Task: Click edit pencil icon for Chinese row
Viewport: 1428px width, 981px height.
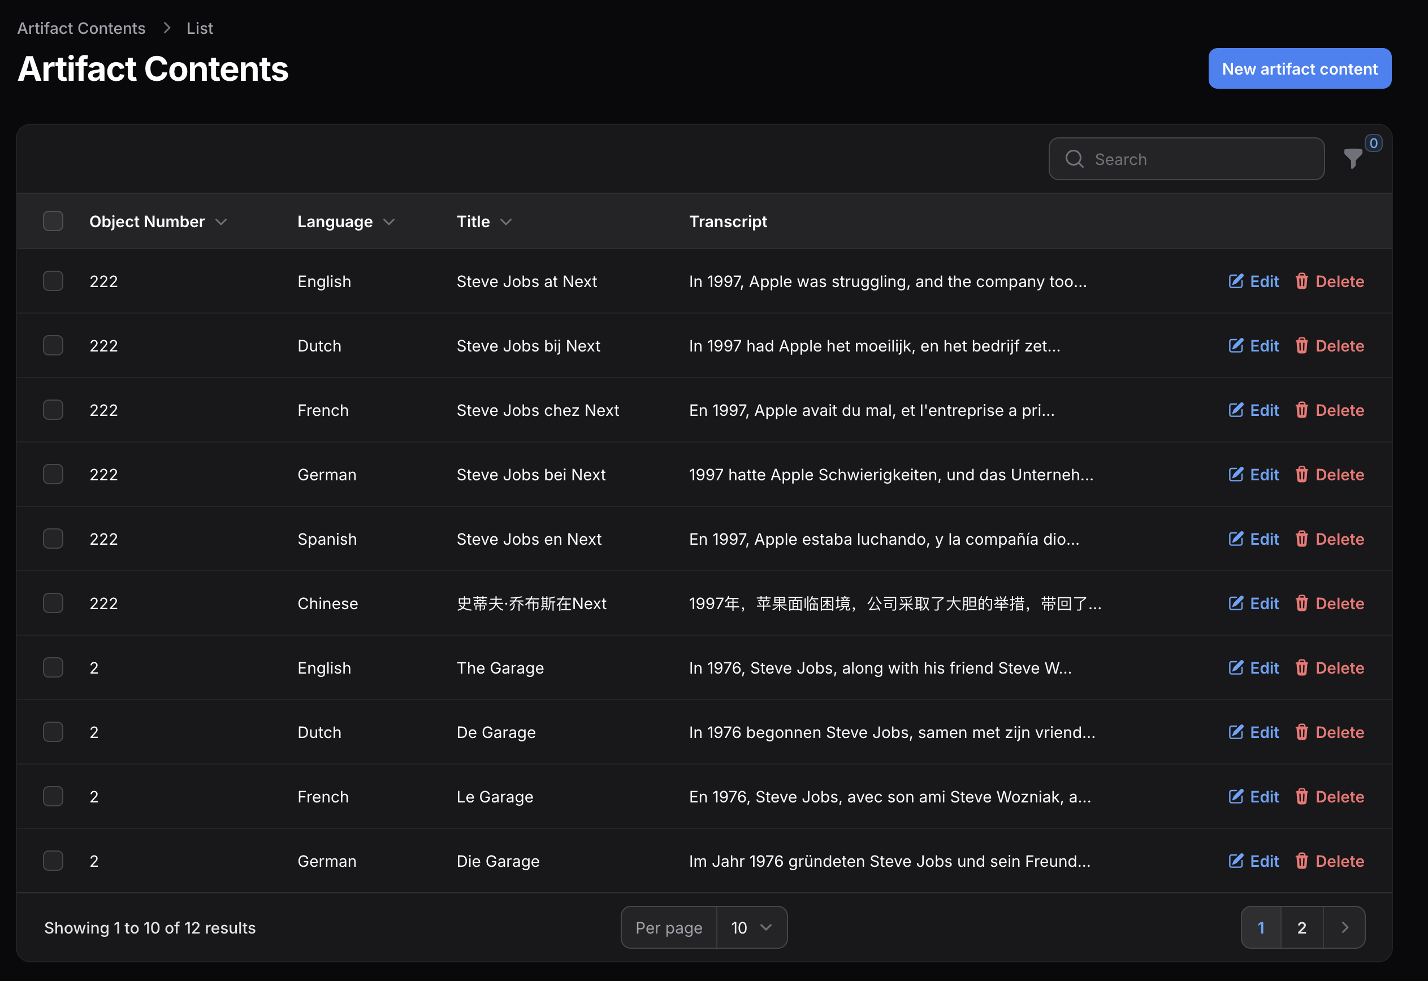Action: 1236,604
